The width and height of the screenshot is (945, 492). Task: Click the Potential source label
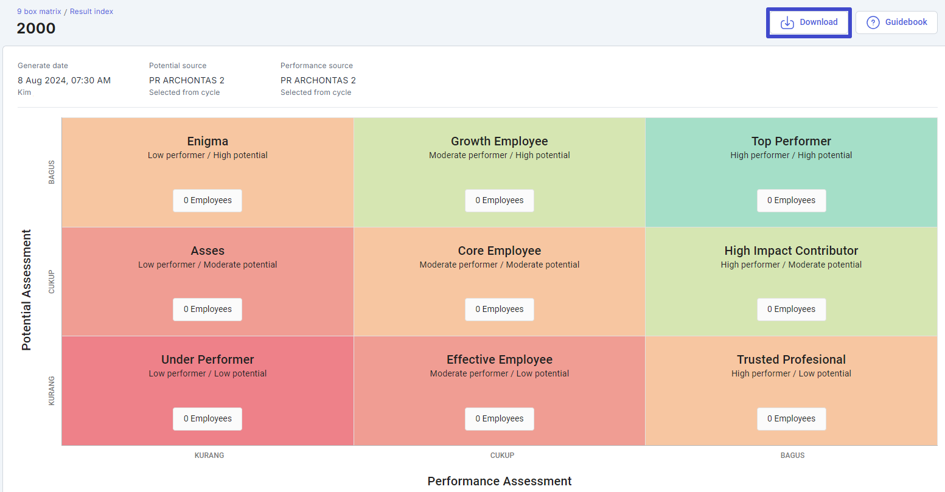(x=178, y=66)
